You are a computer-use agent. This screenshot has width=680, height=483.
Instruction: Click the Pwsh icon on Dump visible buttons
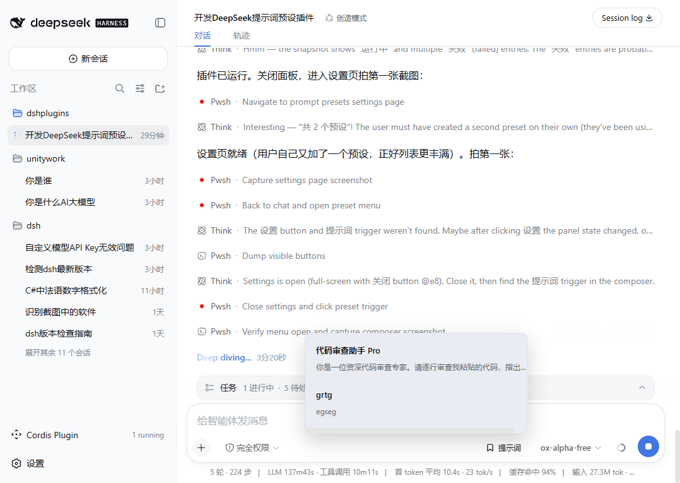pos(202,256)
